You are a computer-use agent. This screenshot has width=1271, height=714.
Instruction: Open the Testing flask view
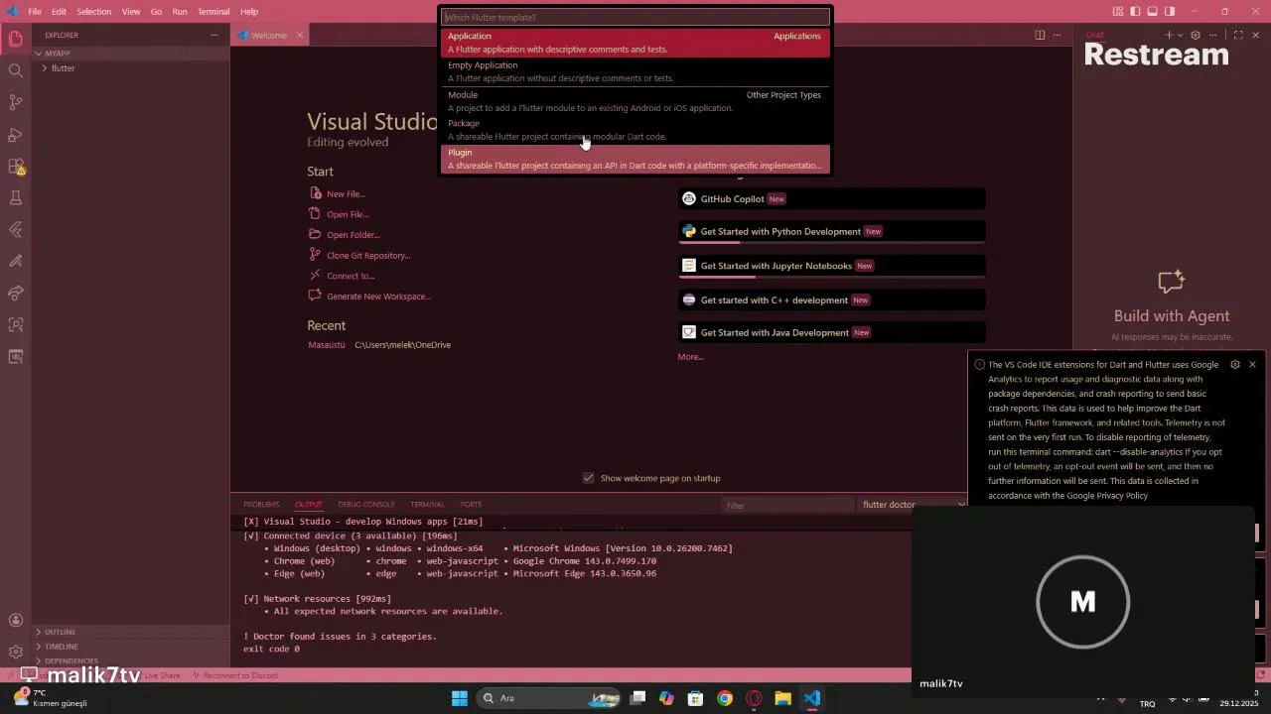click(x=16, y=197)
